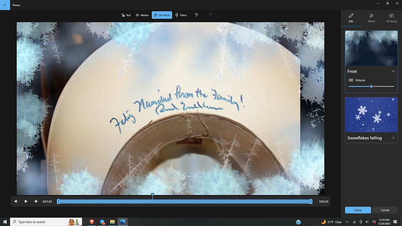The height and width of the screenshot is (226, 402).
Task: Adjust the Frost volume slider
Action: 371,86
